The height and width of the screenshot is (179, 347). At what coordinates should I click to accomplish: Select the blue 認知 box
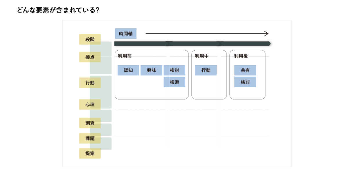(x=128, y=70)
